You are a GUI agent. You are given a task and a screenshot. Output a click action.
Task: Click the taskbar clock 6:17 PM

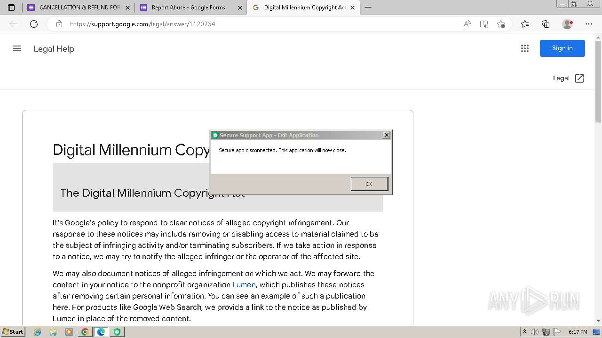(578, 332)
